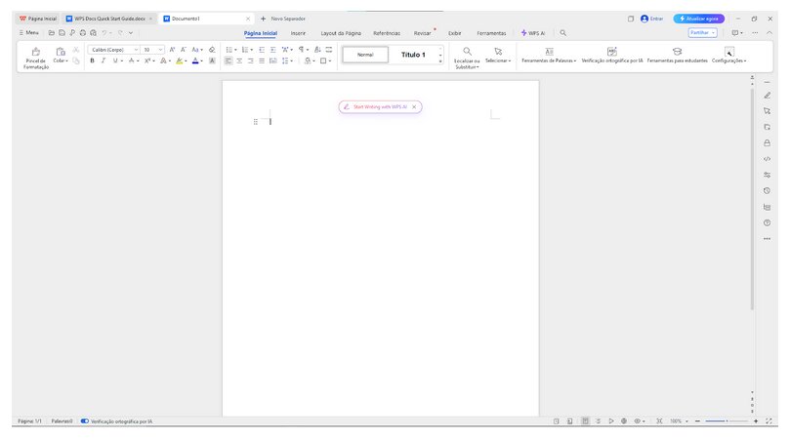The height and width of the screenshot is (439, 790).
Task: Toggle left text alignment button
Action: 229,60
